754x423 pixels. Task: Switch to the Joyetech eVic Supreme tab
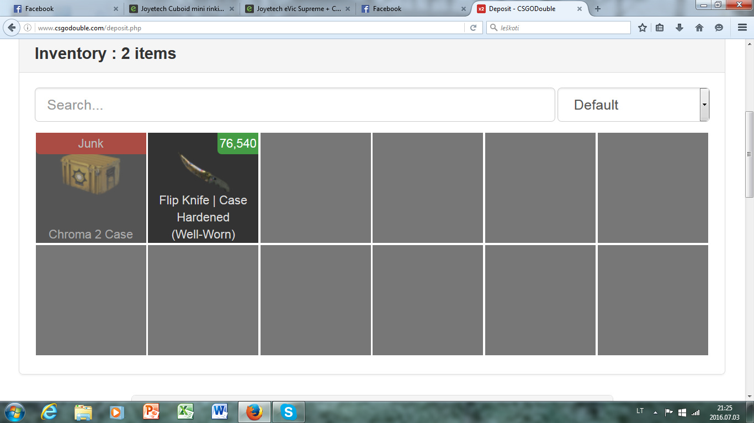(x=298, y=9)
